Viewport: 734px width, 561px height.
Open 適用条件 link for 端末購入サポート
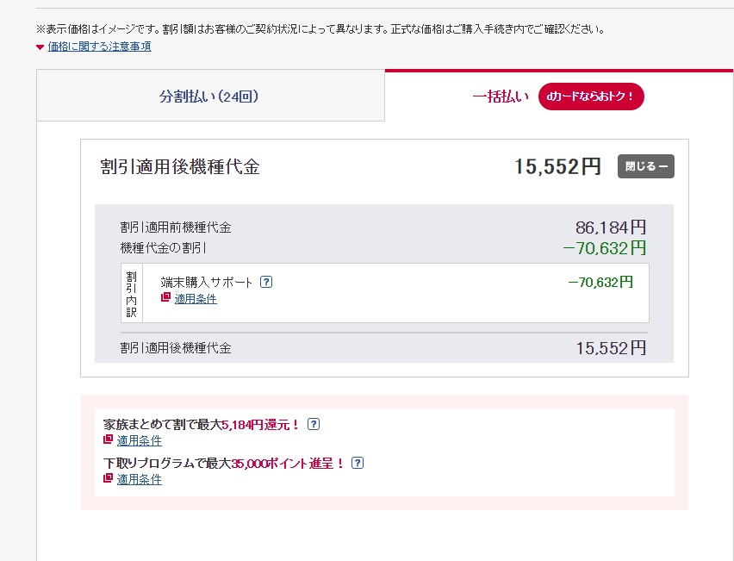(196, 299)
